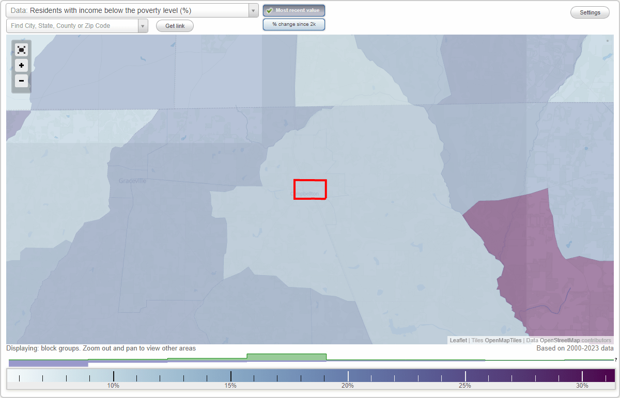Image resolution: width=620 pixels, height=398 pixels.
Task: Switch to the % change since 2k tab
Action: point(293,24)
